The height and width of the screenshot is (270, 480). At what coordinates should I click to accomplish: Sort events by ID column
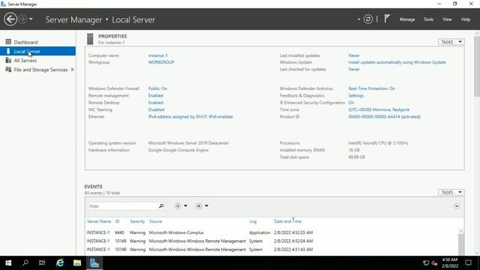(117, 221)
